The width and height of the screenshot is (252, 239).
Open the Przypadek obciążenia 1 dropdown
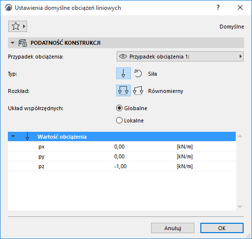pos(180,57)
